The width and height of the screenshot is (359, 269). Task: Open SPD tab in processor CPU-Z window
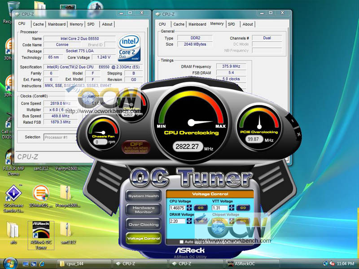(x=91, y=24)
